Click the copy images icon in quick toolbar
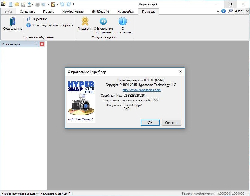The height and width of the screenshot is (196, 250). 44,4
